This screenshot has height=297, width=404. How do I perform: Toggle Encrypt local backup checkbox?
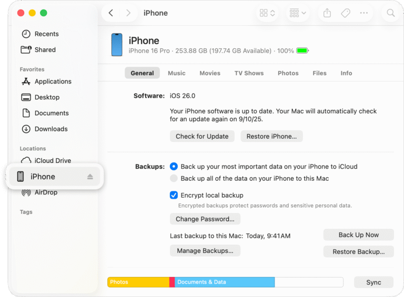pyautogui.click(x=174, y=195)
